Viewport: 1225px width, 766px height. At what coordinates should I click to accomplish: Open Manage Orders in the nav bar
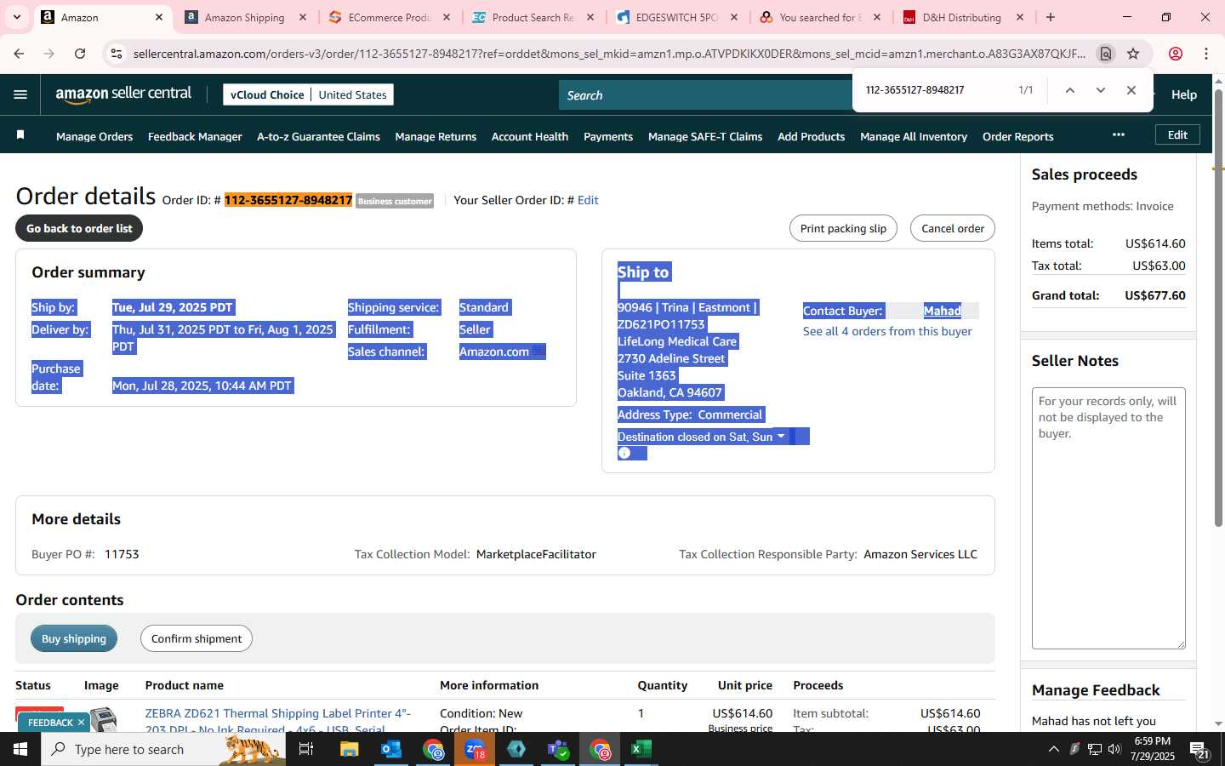point(94,136)
